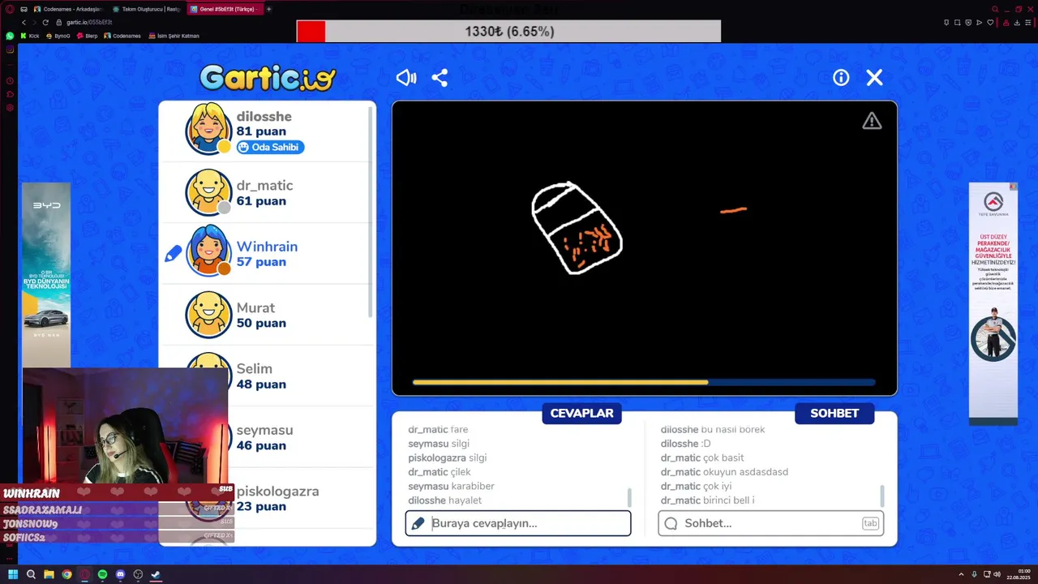Image resolution: width=1038 pixels, height=584 pixels.
Task: Click dilosshe's player avatar
Action: (208, 128)
